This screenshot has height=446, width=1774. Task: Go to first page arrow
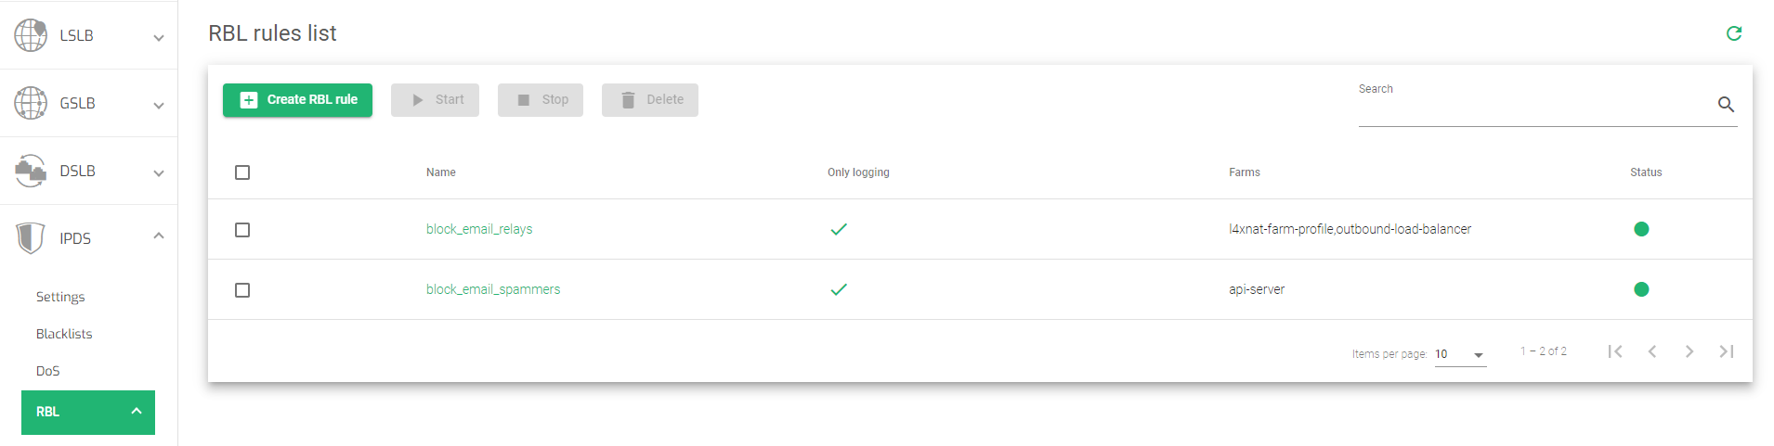click(1615, 351)
